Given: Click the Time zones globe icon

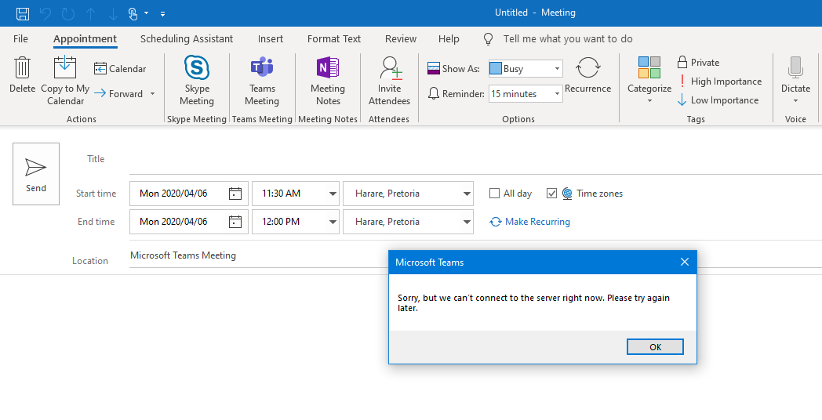Looking at the screenshot, I should click(x=567, y=194).
